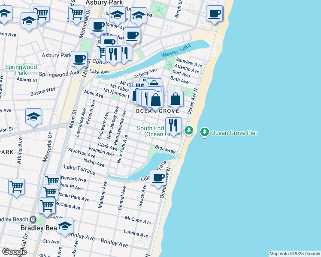This screenshot has width=321, height=257.
Task: Click the Springwood Park label
Action: click(x=21, y=70)
